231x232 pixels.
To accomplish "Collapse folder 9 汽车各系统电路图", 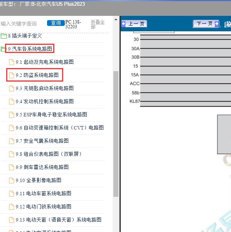I will pos(30,49).
